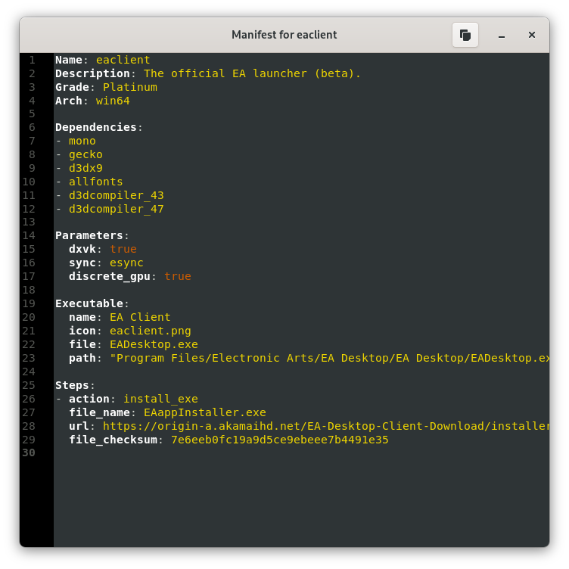Click the 'Name' key on line 1
Screen dimensions: 569x569
(68, 60)
